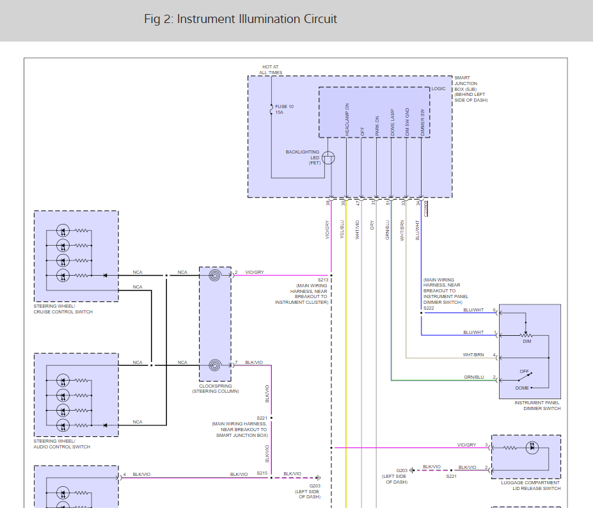Click the VIO/GRY wire label at clockspring pin 2
The height and width of the screenshot is (522, 593).
[253, 273]
